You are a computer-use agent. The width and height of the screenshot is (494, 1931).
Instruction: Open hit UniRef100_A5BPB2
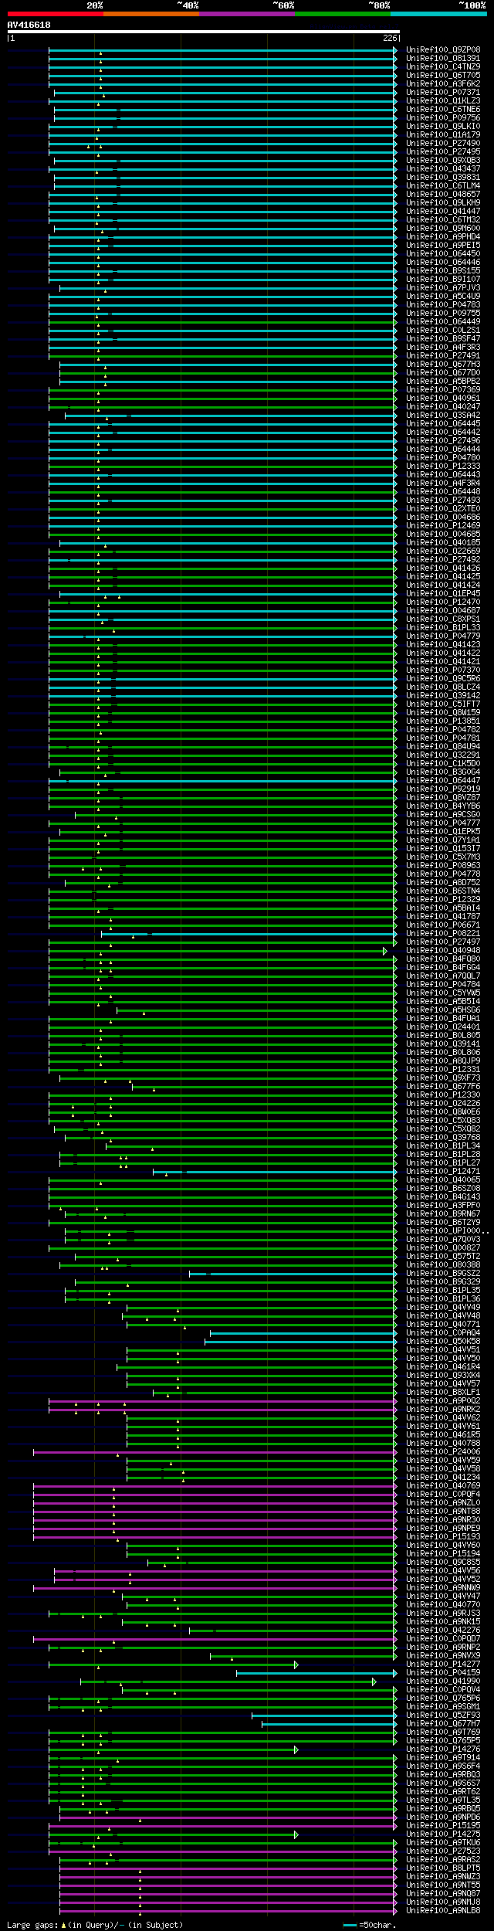(443, 381)
